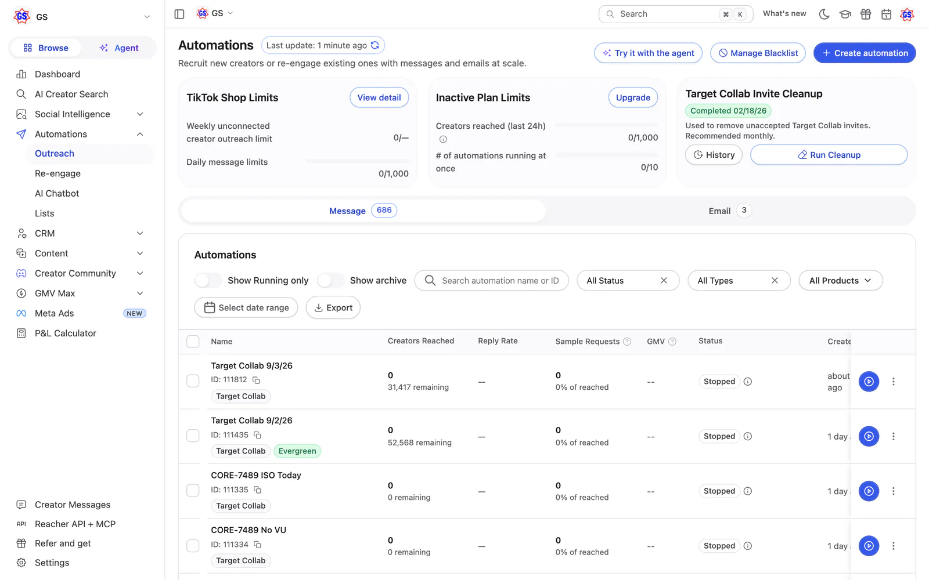
Task: Open more options for Target Collab 9/2/26
Action: pyautogui.click(x=894, y=436)
